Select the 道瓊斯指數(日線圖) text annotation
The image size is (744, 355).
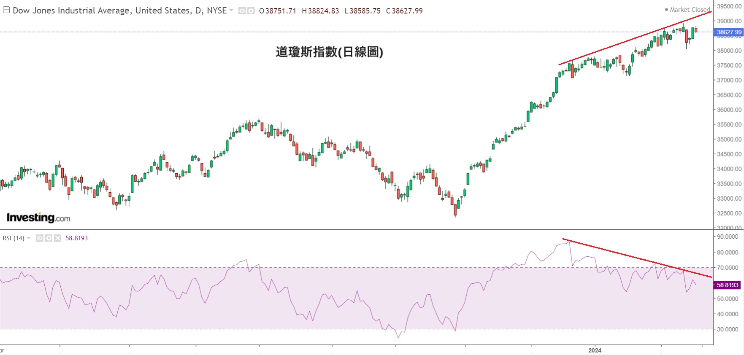[329, 52]
